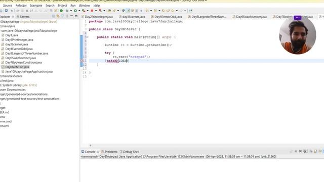Open the Run button dropdown arrow
The image size is (324, 182).
coord(79,11)
